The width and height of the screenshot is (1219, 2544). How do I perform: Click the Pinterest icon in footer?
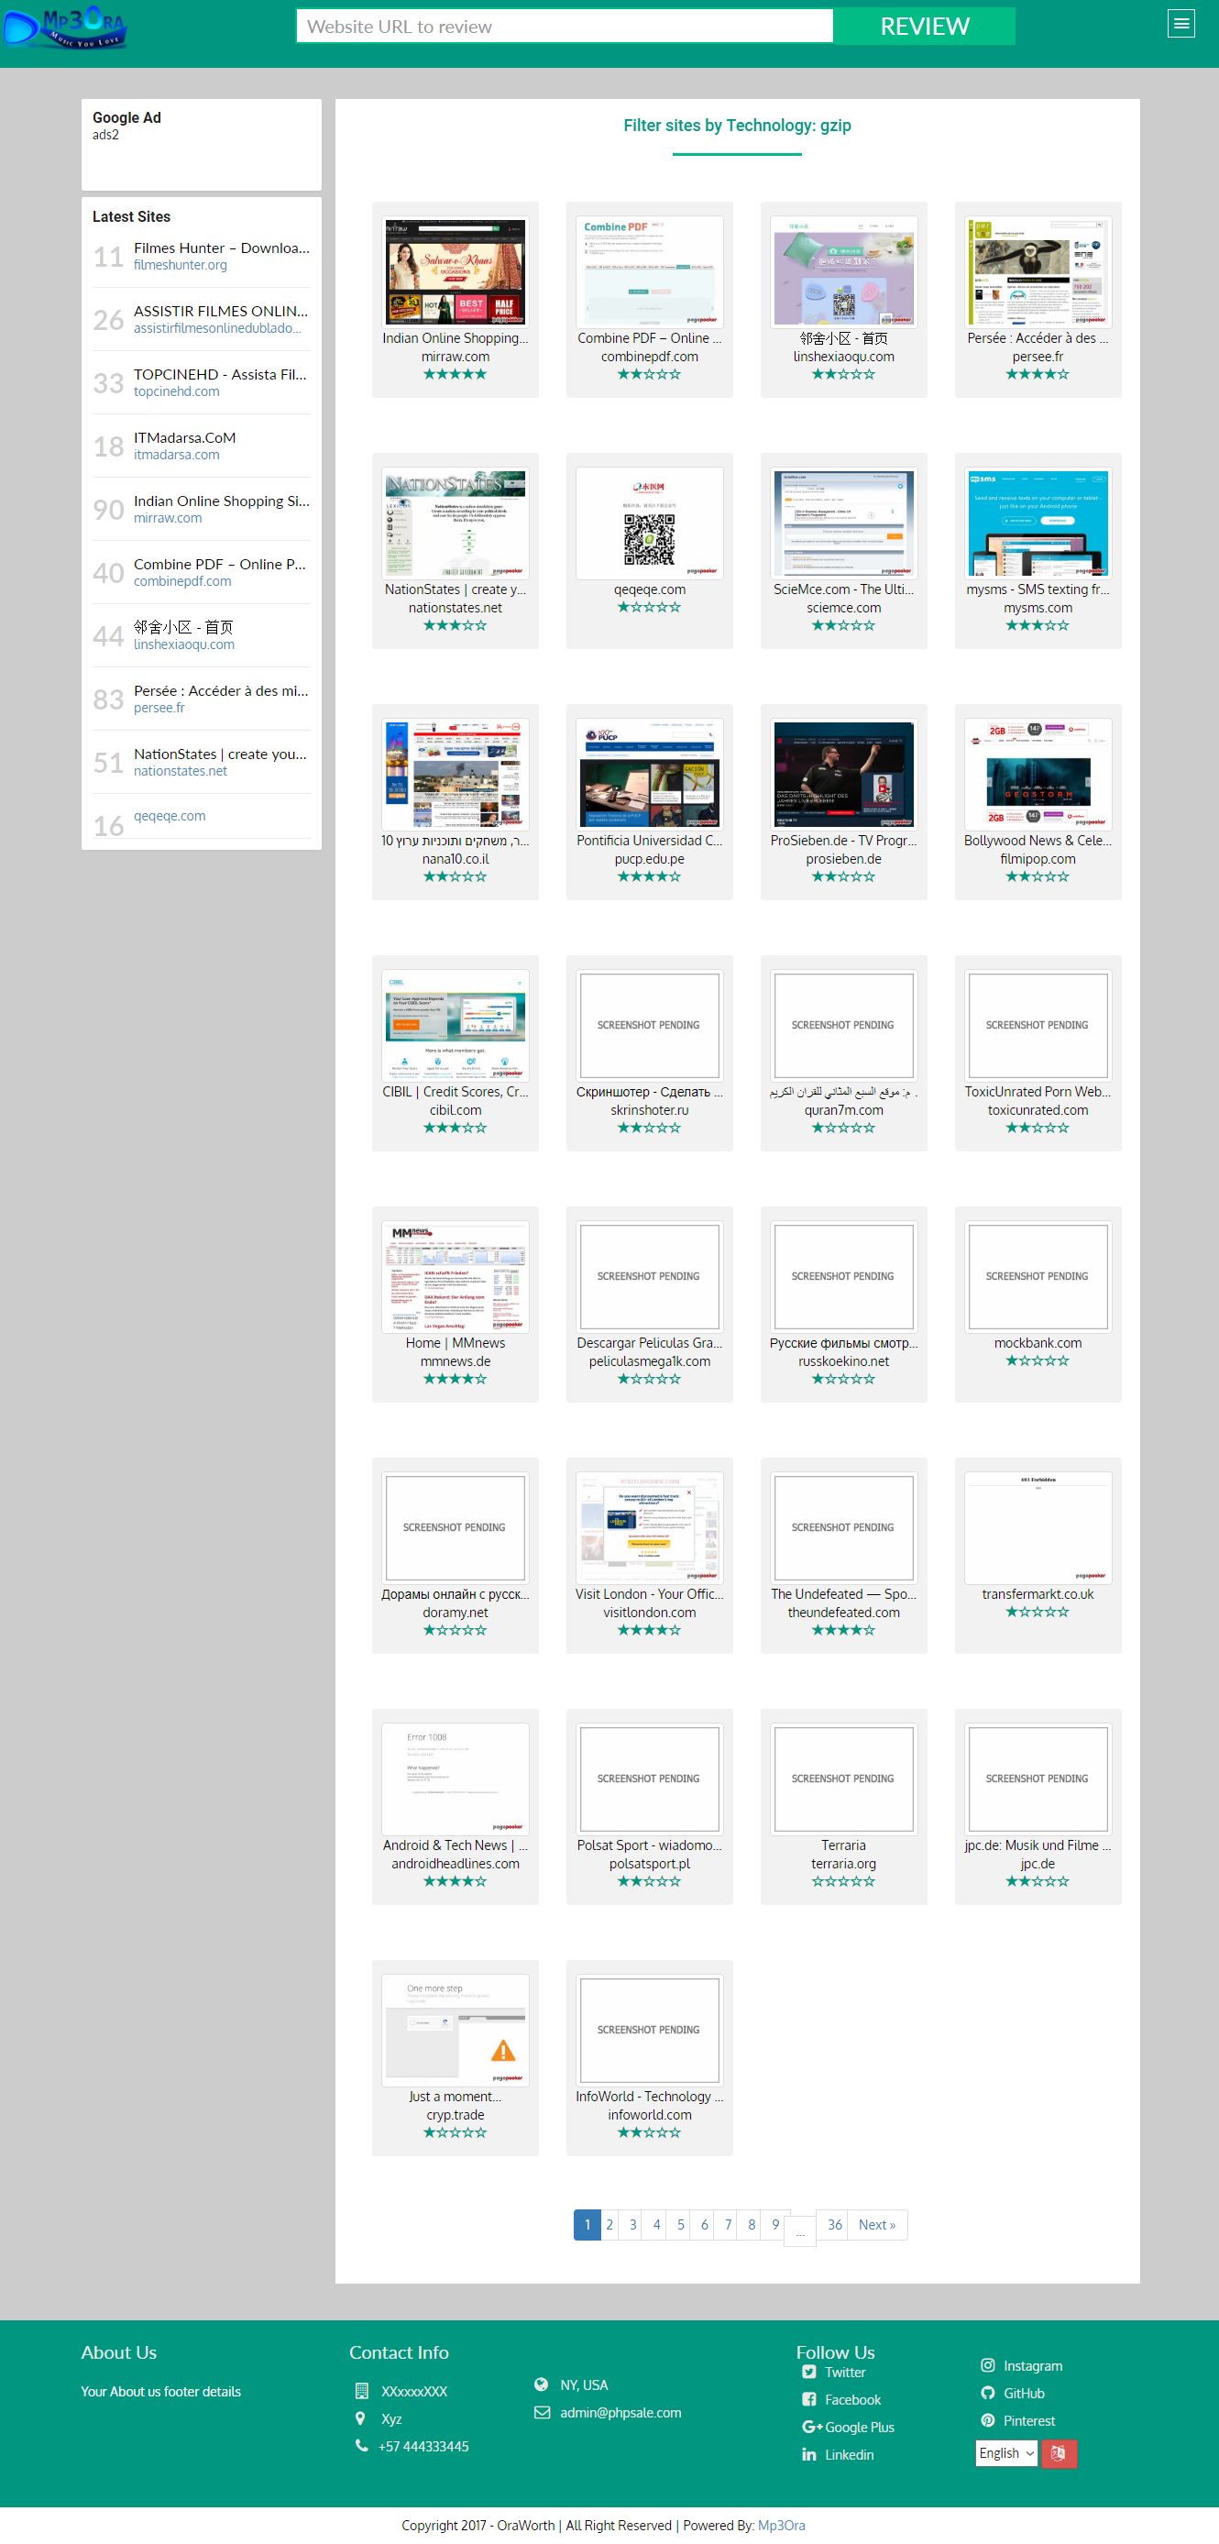(987, 2420)
